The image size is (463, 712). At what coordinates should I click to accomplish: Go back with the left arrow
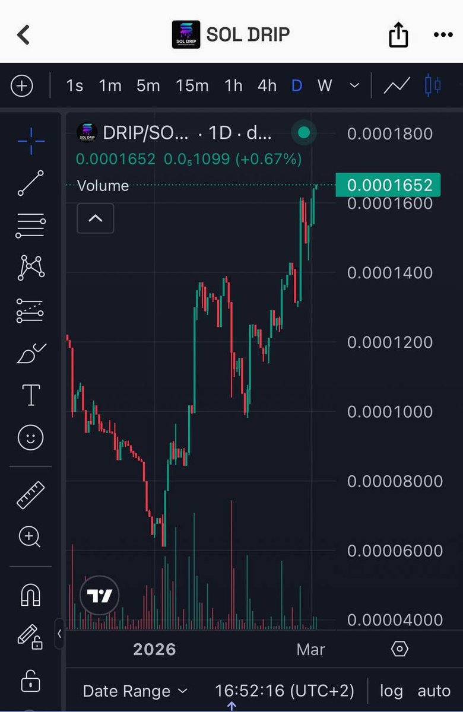(x=23, y=35)
